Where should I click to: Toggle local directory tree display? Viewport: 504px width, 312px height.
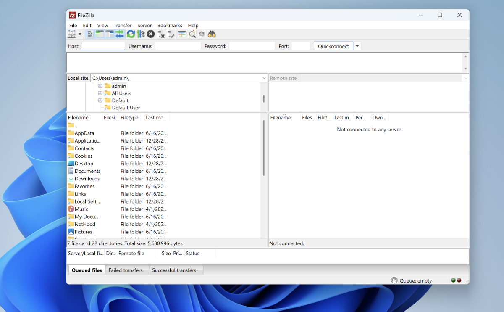coord(100,34)
